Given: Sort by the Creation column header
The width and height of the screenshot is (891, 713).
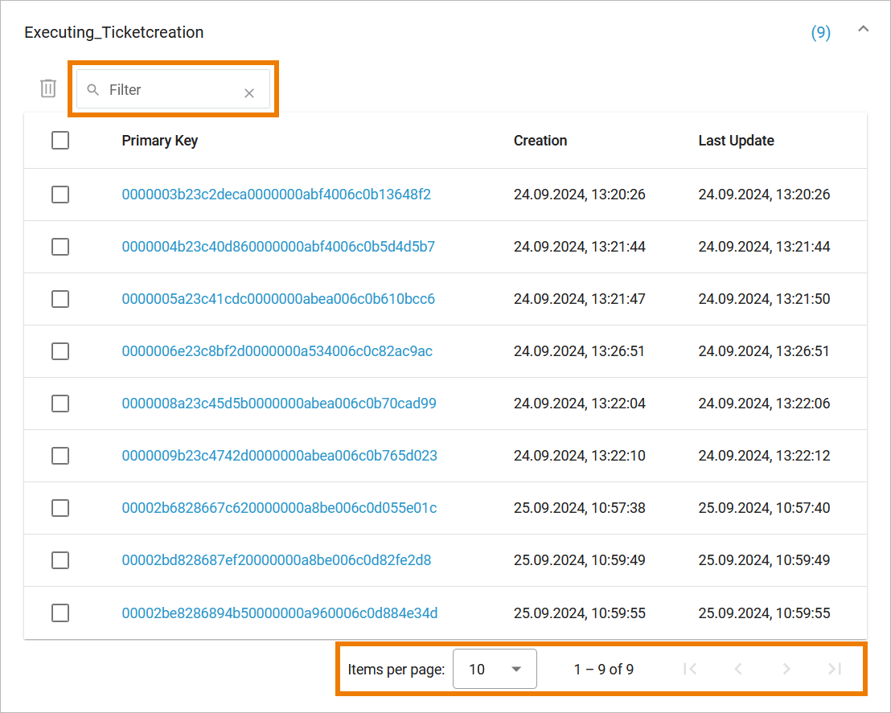Looking at the screenshot, I should point(540,141).
